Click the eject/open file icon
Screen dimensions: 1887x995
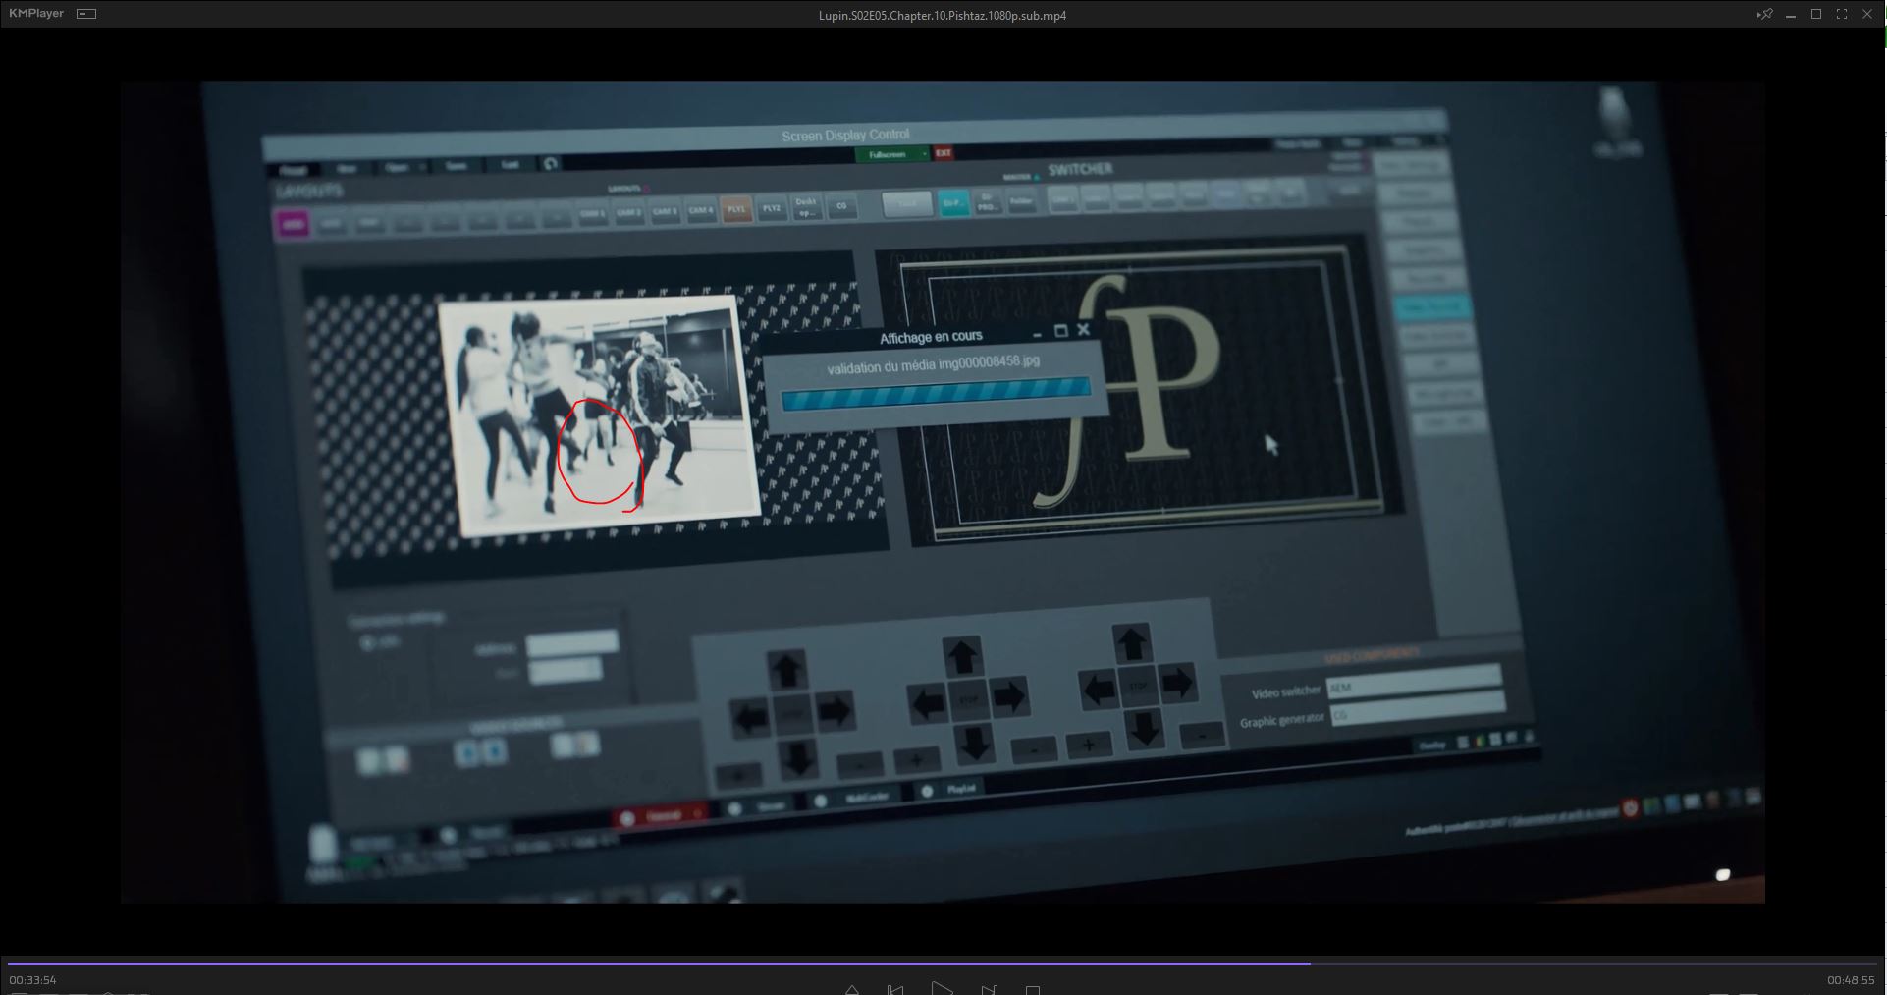(x=851, y=989)
